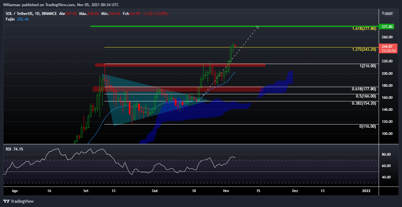Image resolution: width=402 pixels, height=207 pixels.
Task: Click the 180.00 price axis value
Action: pyautogui.click(x=387, y=85)
